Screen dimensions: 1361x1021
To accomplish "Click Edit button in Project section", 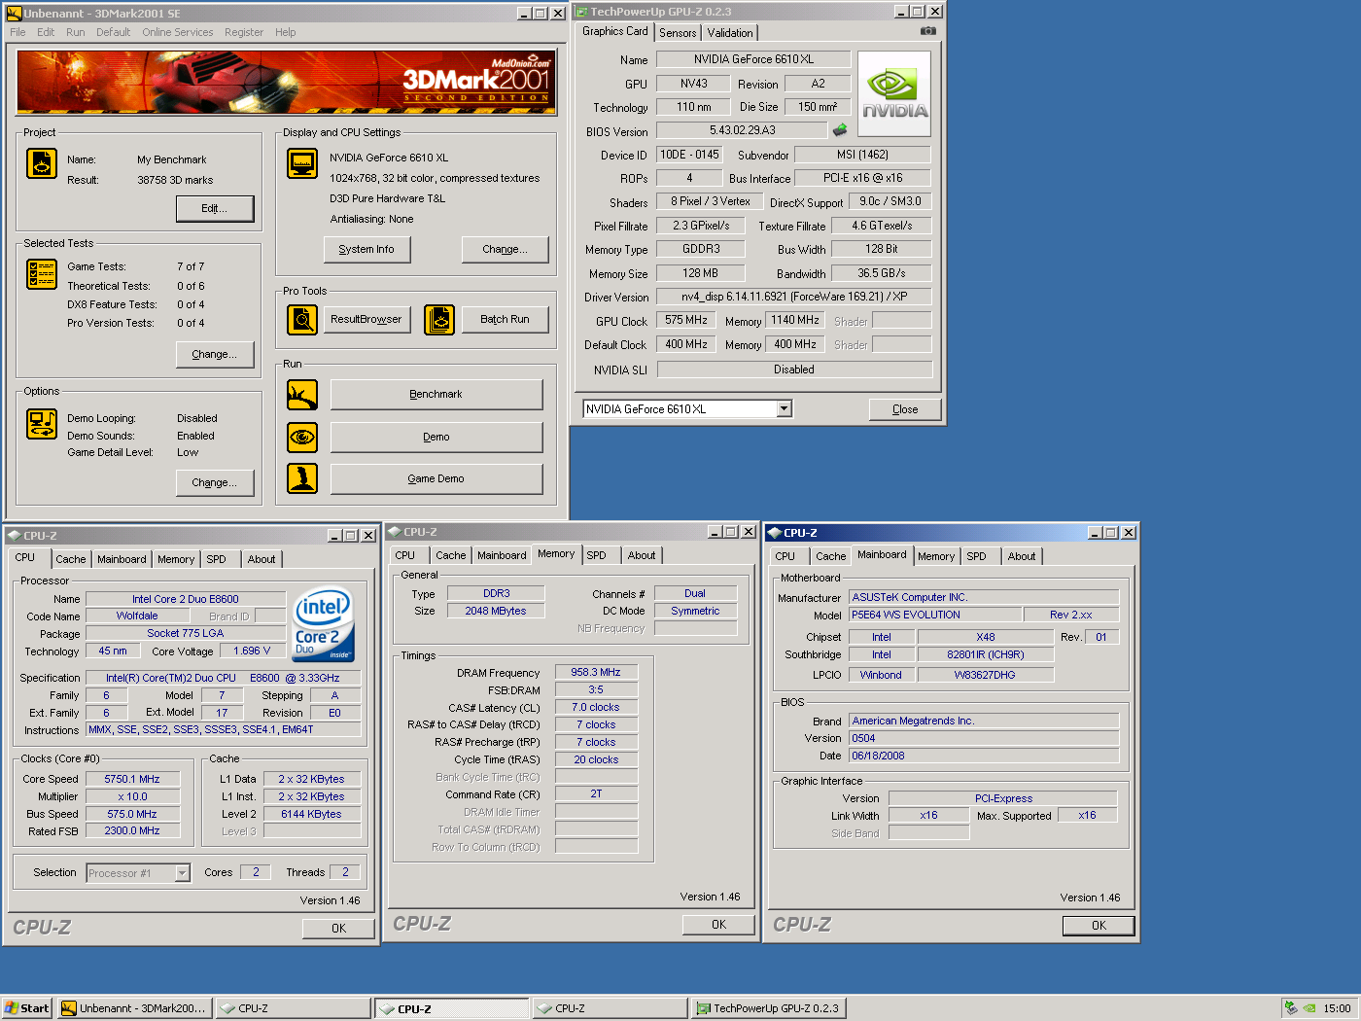I will pyautogui.click(x=214, y=208).
